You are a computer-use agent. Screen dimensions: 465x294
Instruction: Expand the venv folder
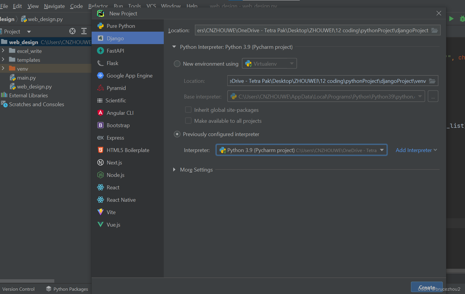click(x=3, y=68)
